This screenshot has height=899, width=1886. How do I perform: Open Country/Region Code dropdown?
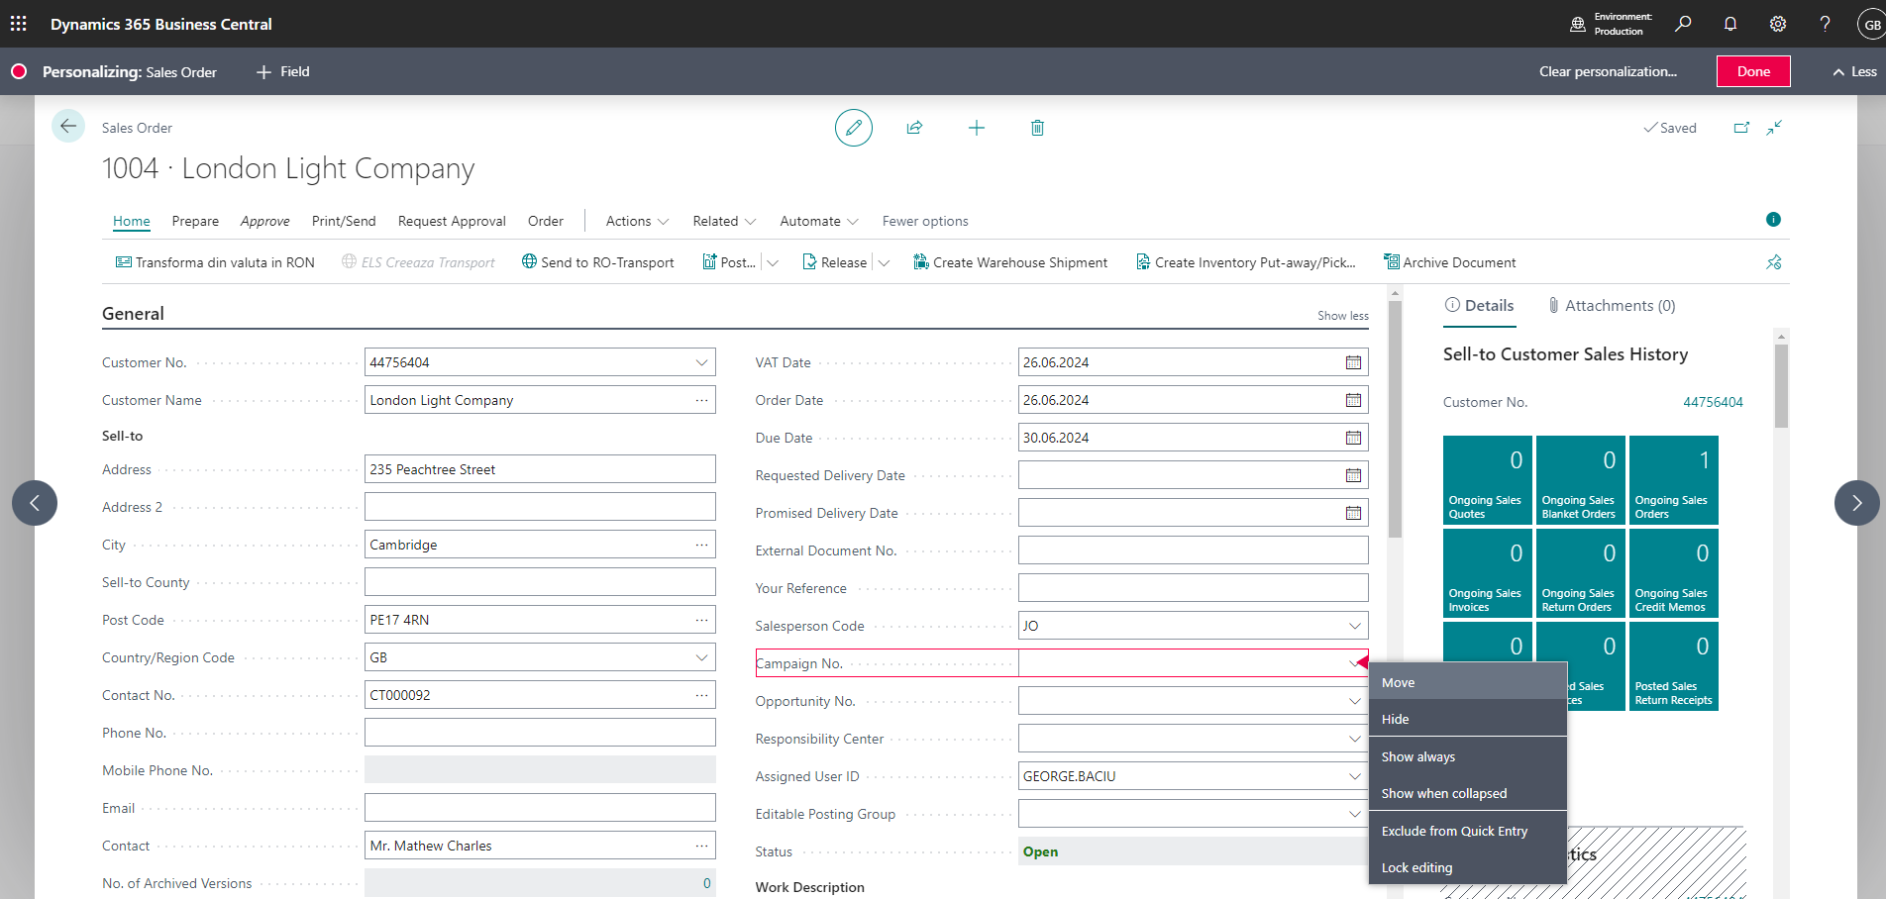pos(701,657)
